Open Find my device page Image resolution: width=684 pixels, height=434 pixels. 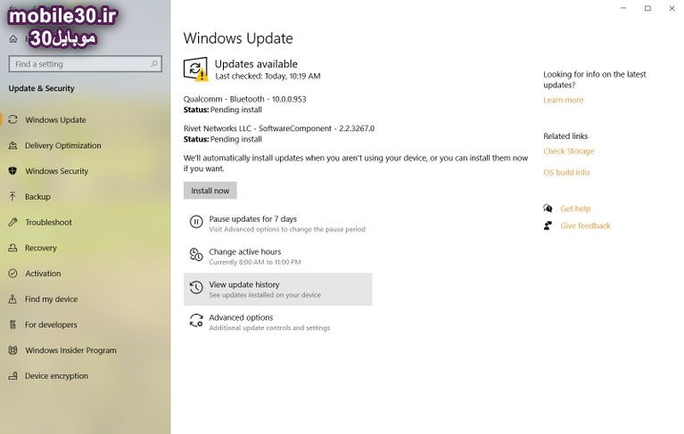[51, 299]
